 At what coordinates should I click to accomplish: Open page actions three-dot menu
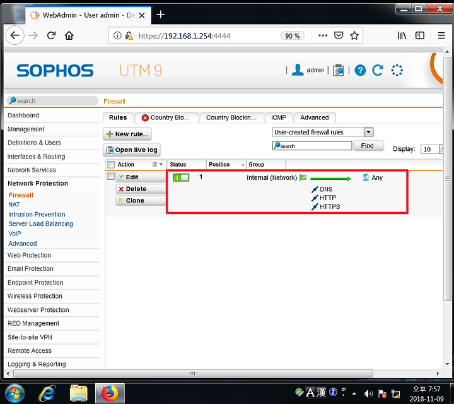pos(323,35)
